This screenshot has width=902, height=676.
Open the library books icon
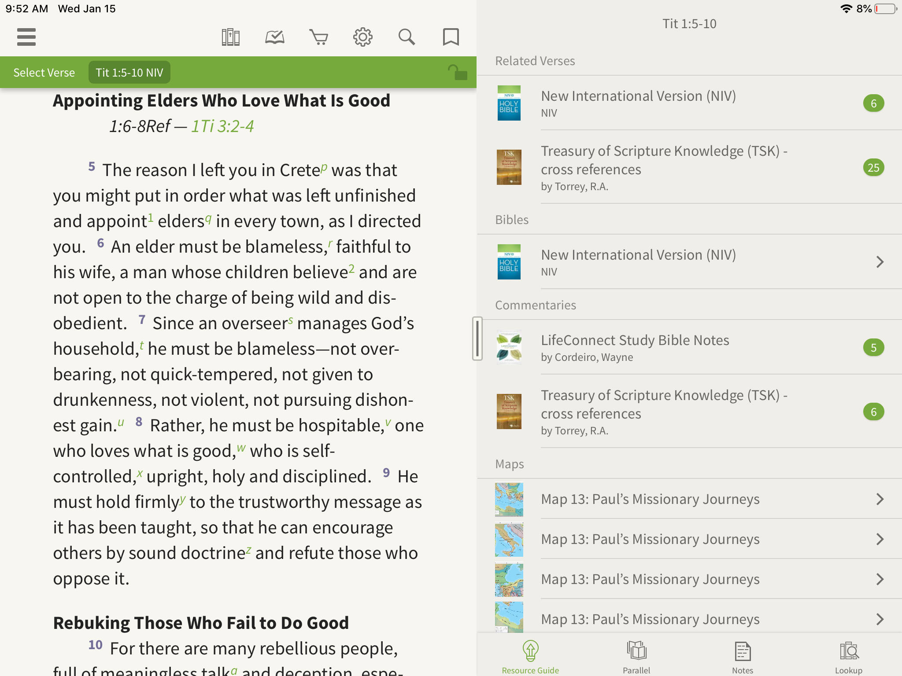[x=230, y=37]
